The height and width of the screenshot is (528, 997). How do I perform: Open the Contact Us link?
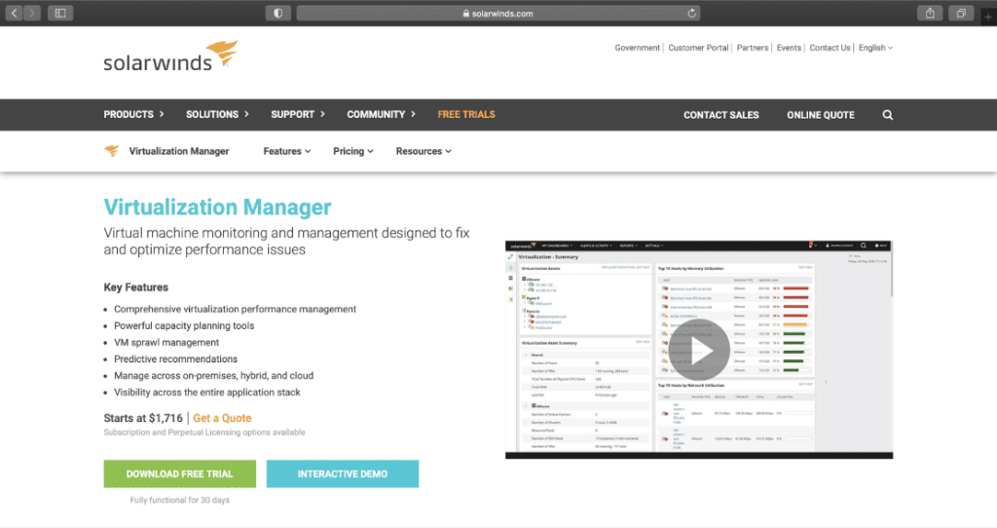tap(830, 48)
